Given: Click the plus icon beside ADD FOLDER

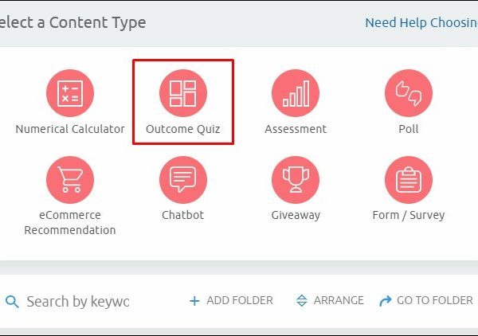Looking at the screenshot, I should tap(194, 301).
